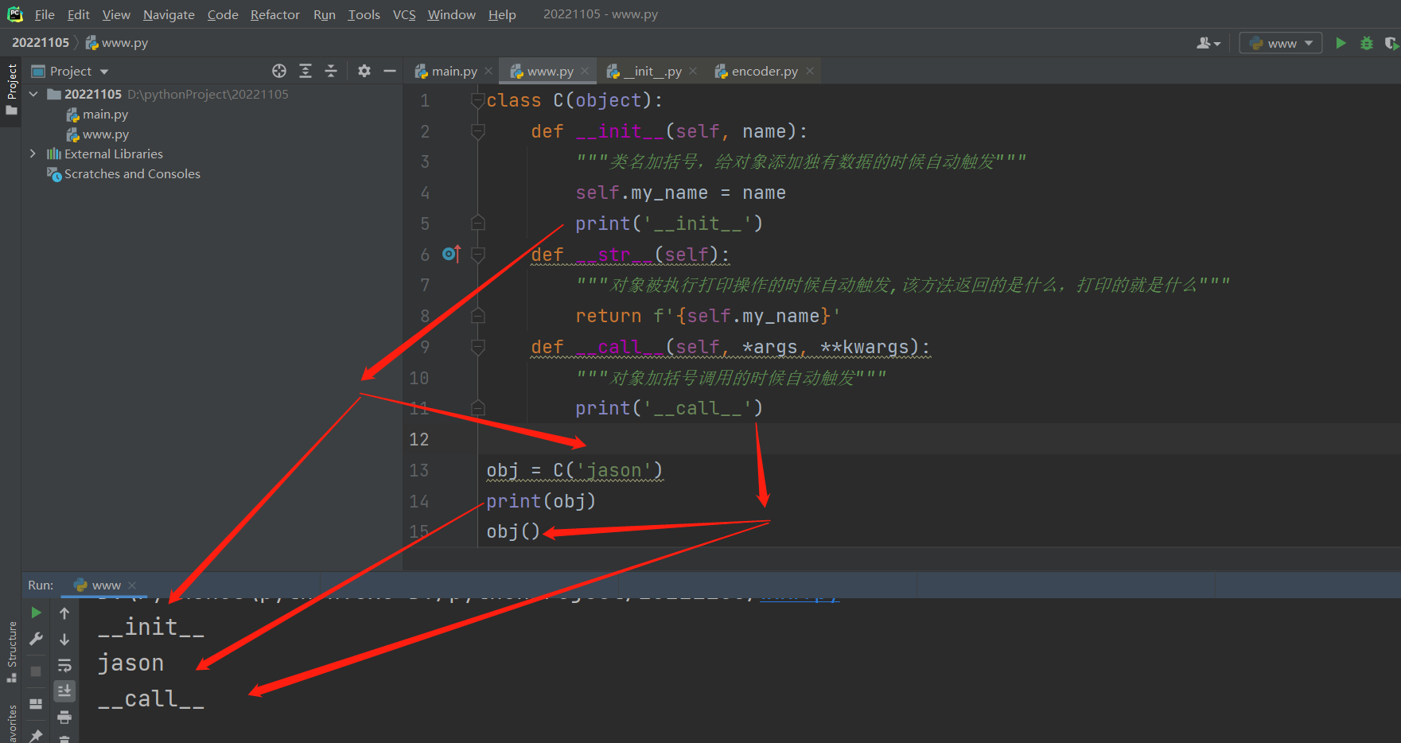Image resolution: width=1401 pixels, height=743 pixels.
Task: Click the return f'{self.my_name}' line
Action: click(x=708, y=316)
